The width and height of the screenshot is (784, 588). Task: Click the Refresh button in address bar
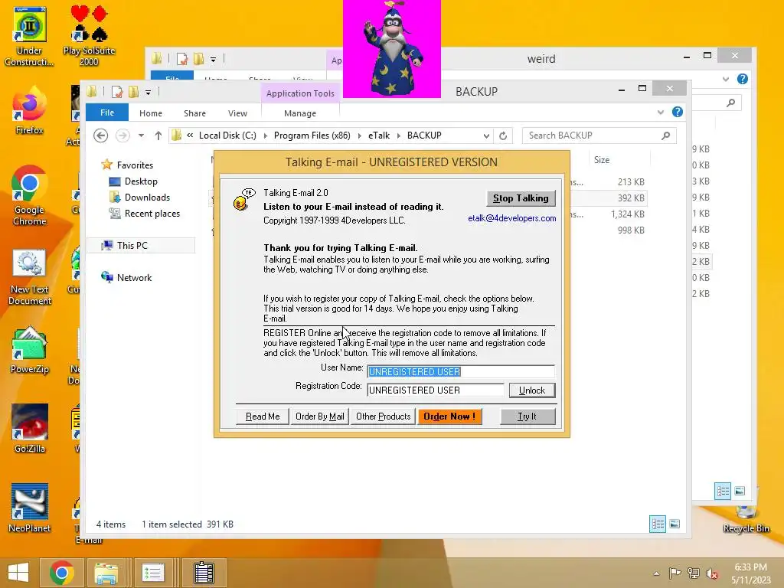pyautogui.click(x=503, y=136)
